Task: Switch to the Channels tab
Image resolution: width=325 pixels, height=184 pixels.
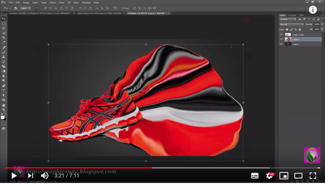Action: (292, 15)
